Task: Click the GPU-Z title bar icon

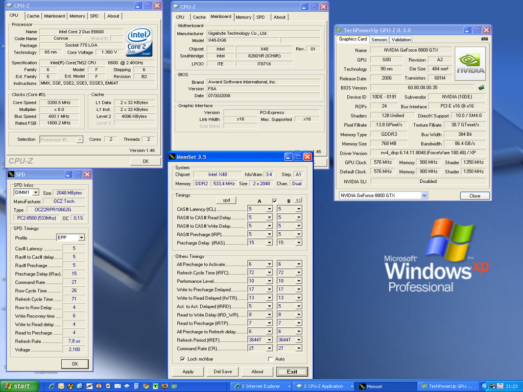Action: tap(339, 30)
